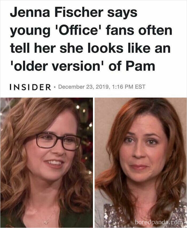187x228 pixels.
Task: Open the headline about Jenna Fischer
Action: (91, 39)
